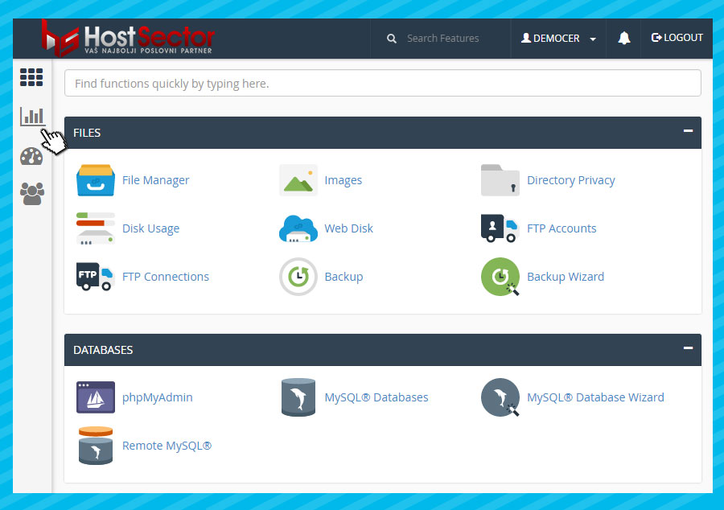Open the Dashboard gauge sidebar icon
The width and height of the screenshot is (724, 510).
(31, 157)
